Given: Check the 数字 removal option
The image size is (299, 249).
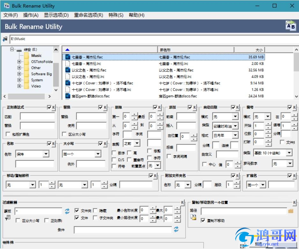Looking at the screenshot, I should pyautogui.click(x=114, y=153).
